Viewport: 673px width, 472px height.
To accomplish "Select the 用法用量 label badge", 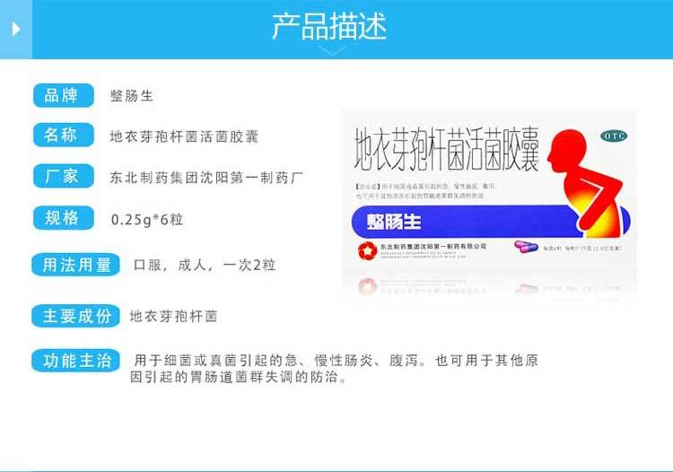I will pos(75,265).
